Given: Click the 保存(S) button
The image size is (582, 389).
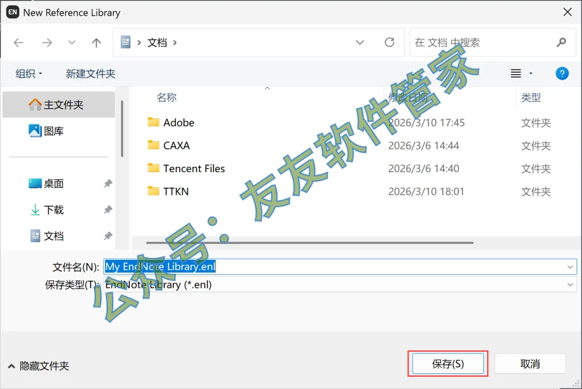Looking at the screenshot, I should tap(448, 364).
